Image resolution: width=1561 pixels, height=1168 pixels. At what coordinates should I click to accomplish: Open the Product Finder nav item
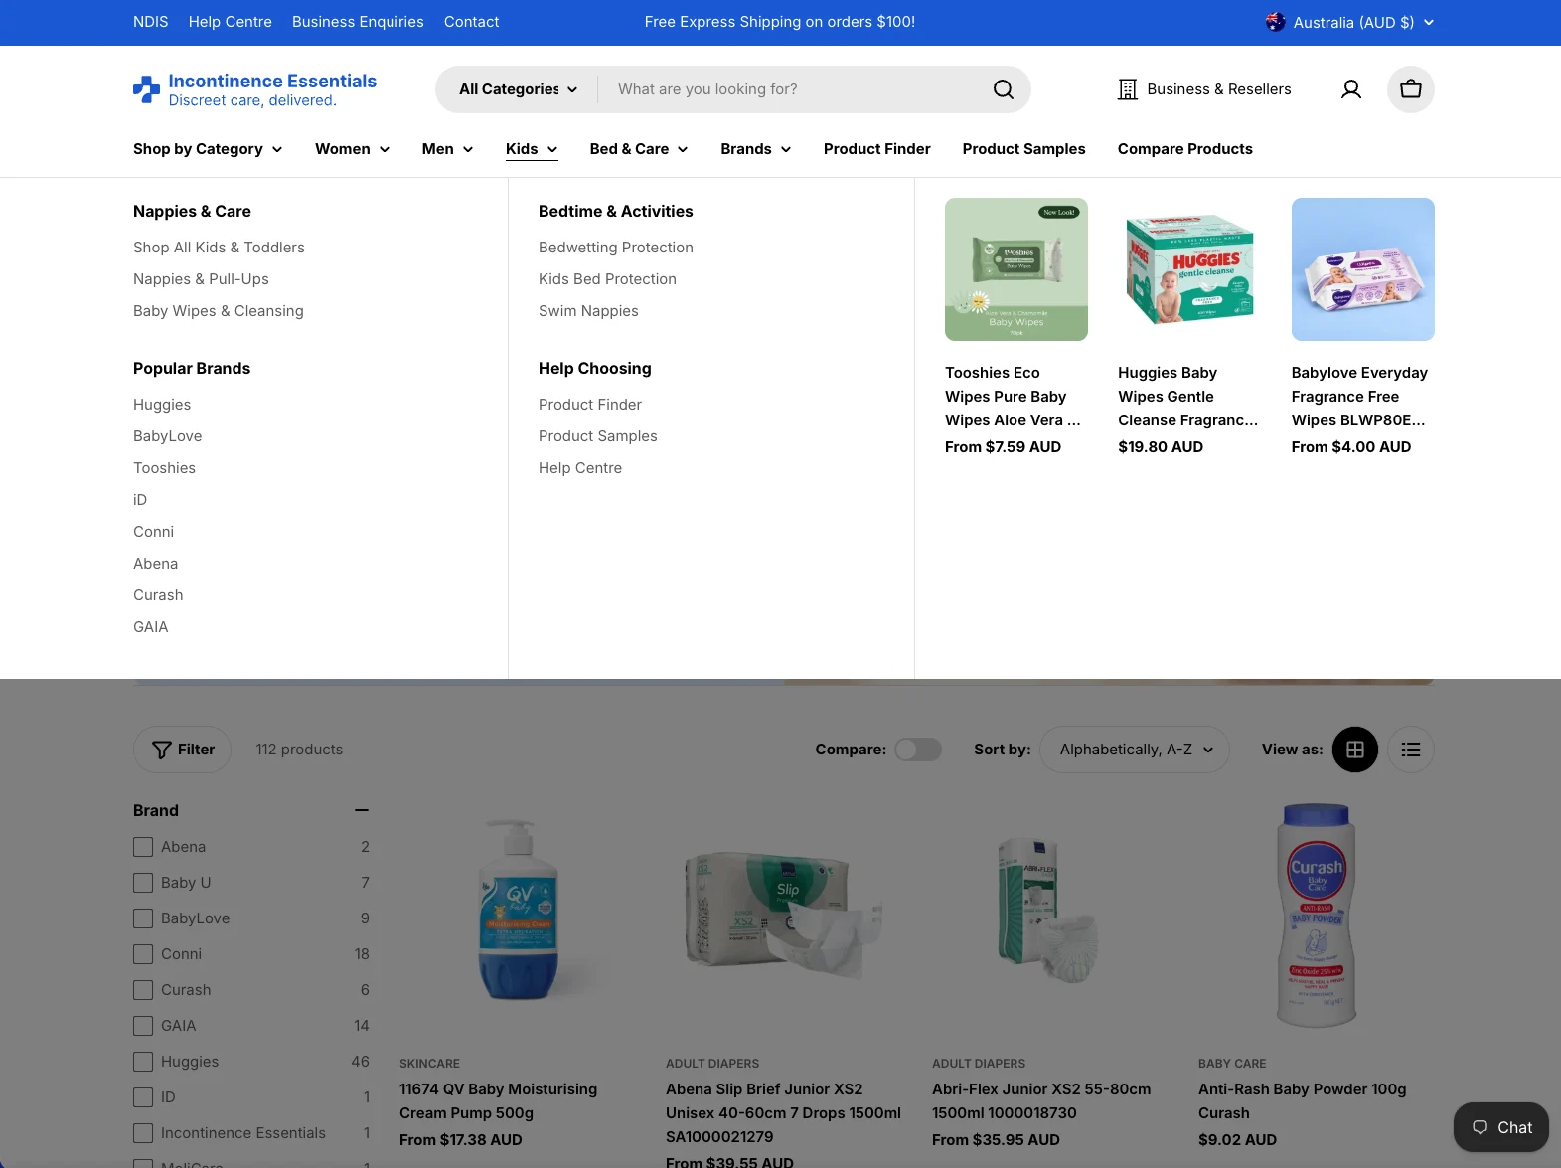coord(877,149)
